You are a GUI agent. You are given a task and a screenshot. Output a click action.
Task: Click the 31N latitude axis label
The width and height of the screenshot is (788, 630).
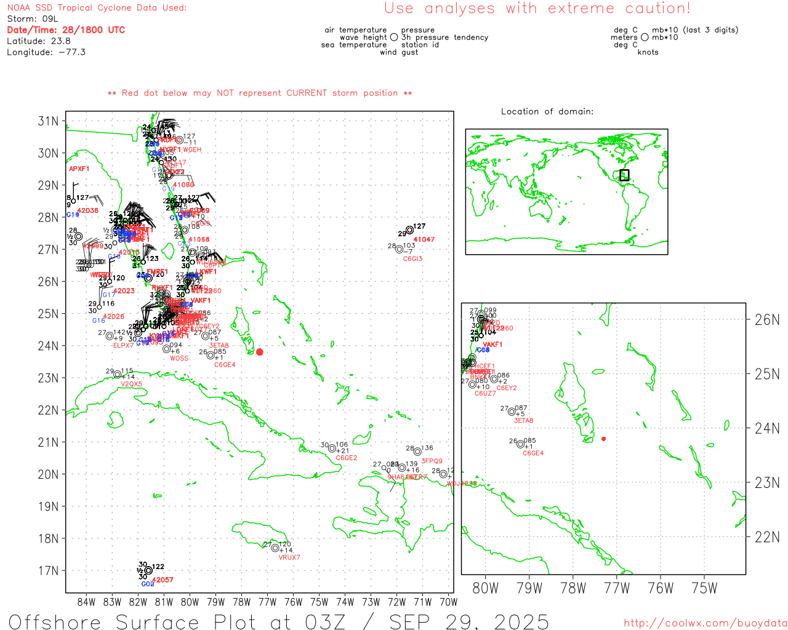click(x=48, y=121)
